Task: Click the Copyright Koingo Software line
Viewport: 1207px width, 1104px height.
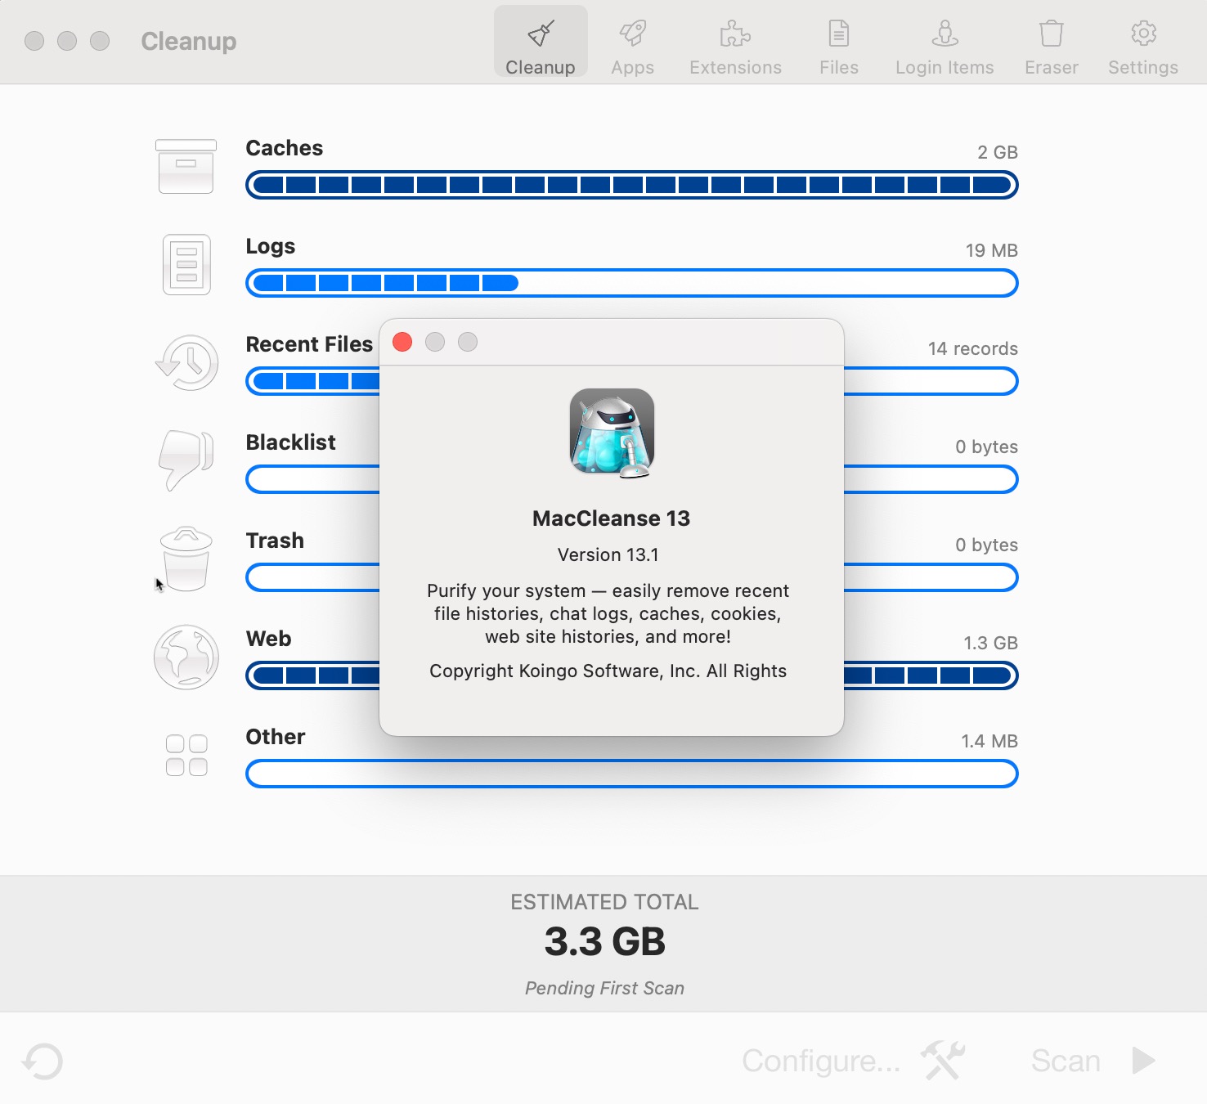Action: [x=608, y=671]
